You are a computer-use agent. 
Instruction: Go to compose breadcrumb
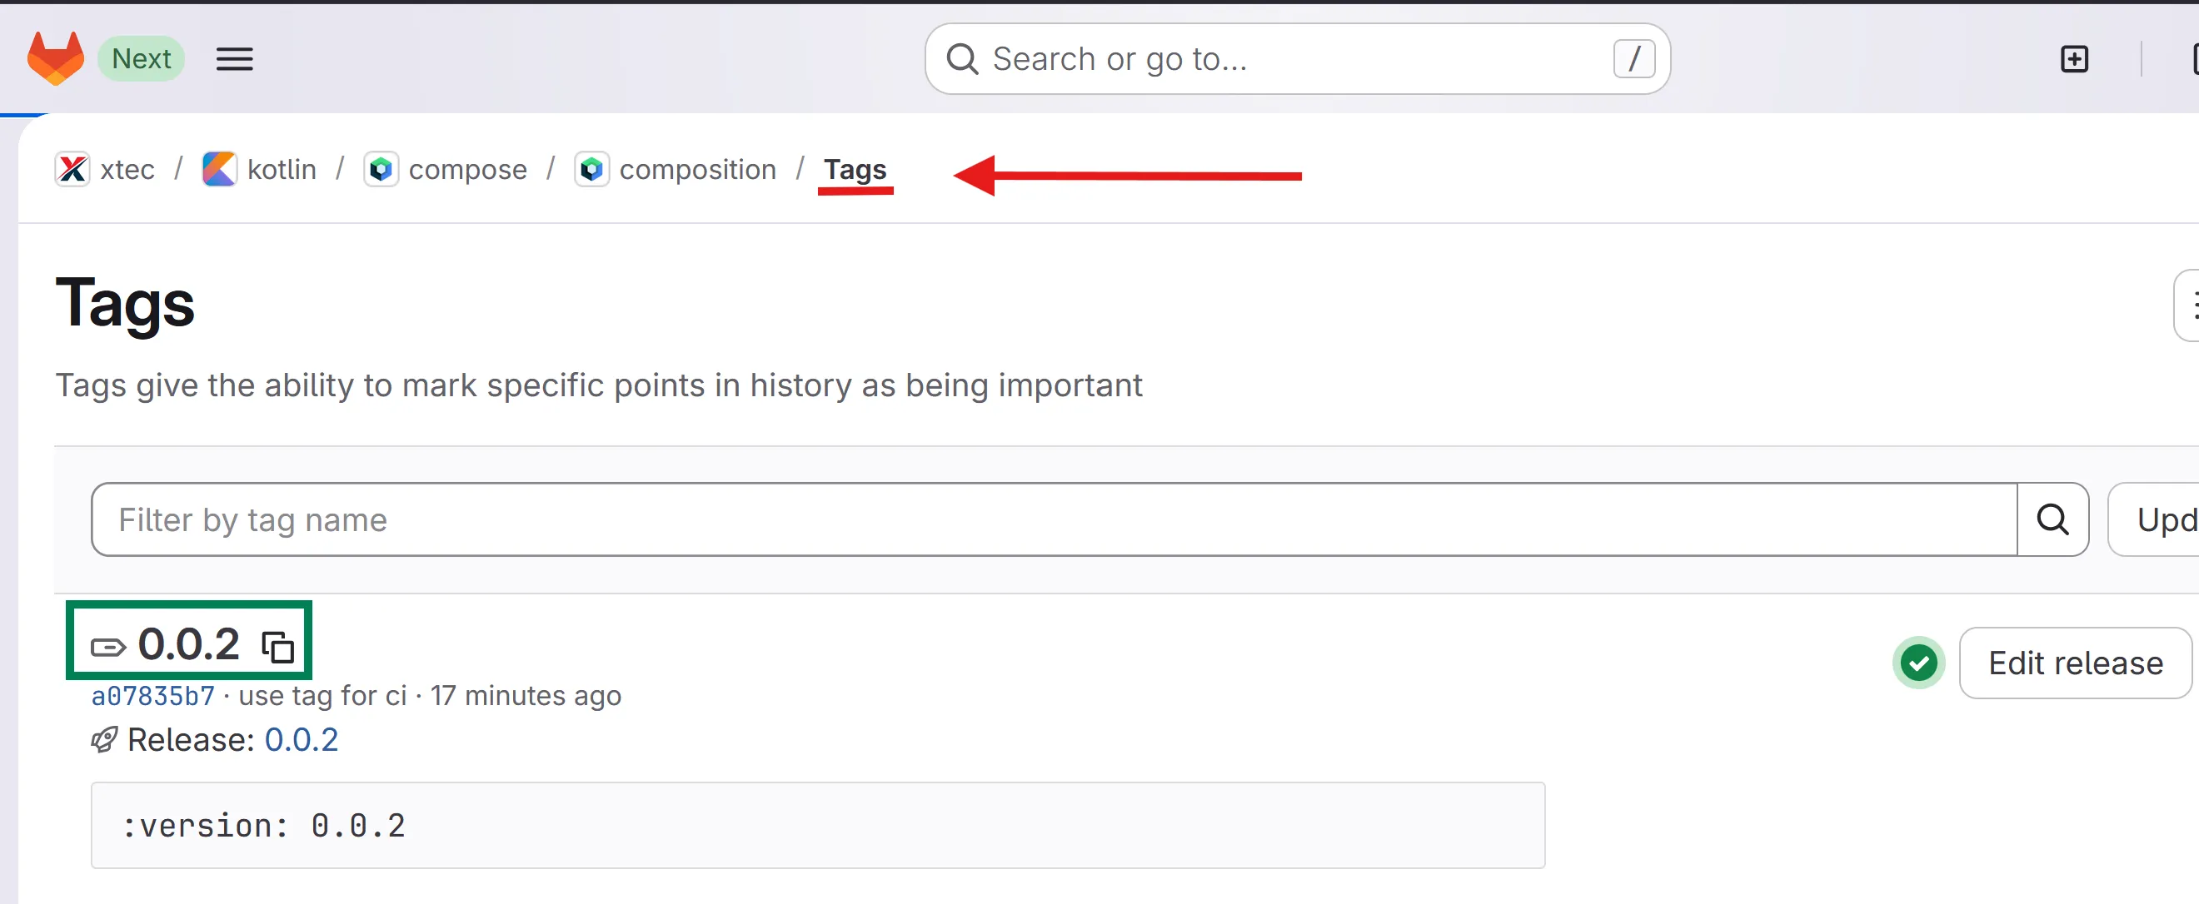[x=467, y=169]
